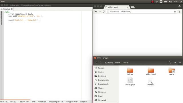Click the folder breadcrumb in Files
The height and width of the screenshot is (103, 183).
pos(126,63)
